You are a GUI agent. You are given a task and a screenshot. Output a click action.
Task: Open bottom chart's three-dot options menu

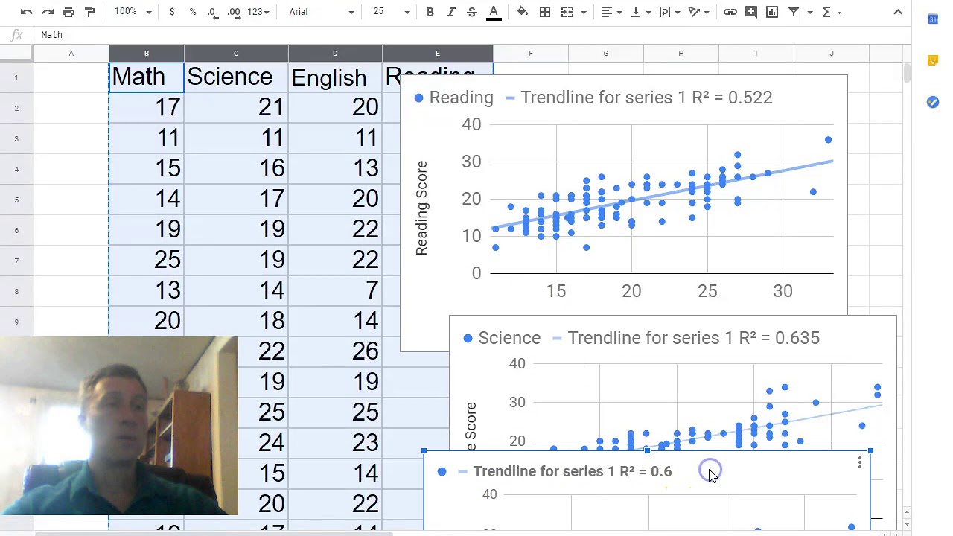coord(859,463)
